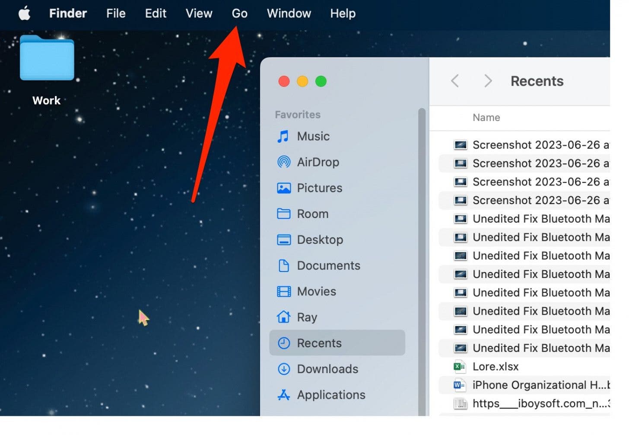This screenshot has width=629, height=435.
Task: Click the Movies film icon
Action: click(x=283, y=292)
